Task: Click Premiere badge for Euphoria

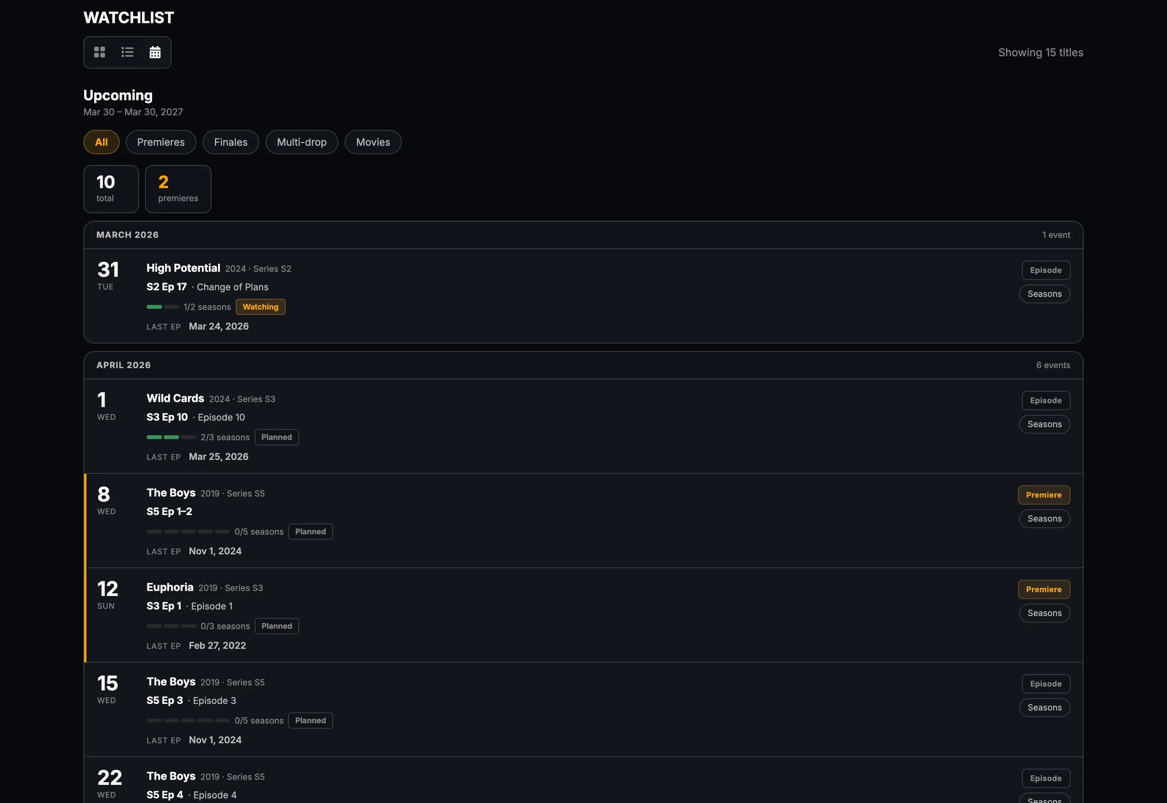Action: coord(1044,590)
